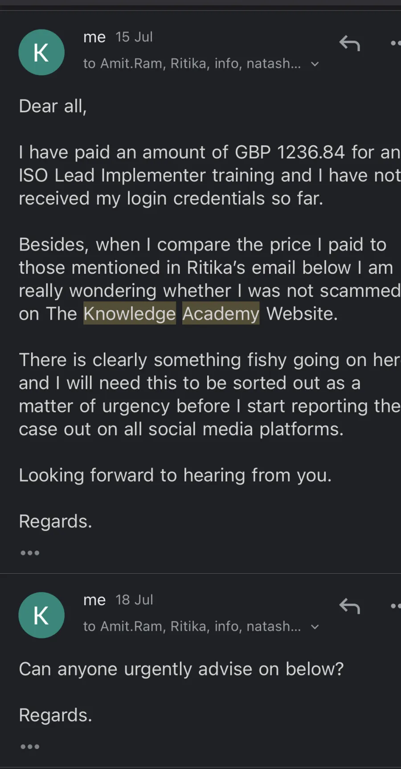This screenshot has width=401, height=769.
Task: Reply to the 15 Jul email
Action: 349,44
